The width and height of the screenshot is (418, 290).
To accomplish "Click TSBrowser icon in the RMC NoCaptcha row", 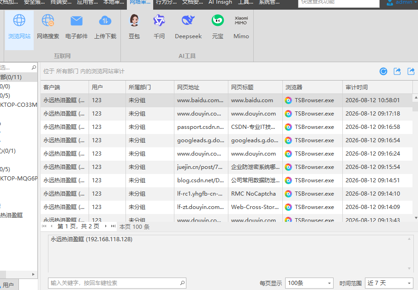I will (288, 194).
